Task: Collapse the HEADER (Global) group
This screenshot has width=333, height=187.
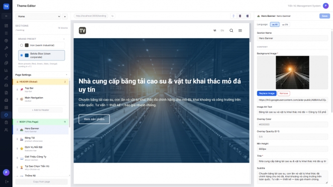Action: [41, 82]
